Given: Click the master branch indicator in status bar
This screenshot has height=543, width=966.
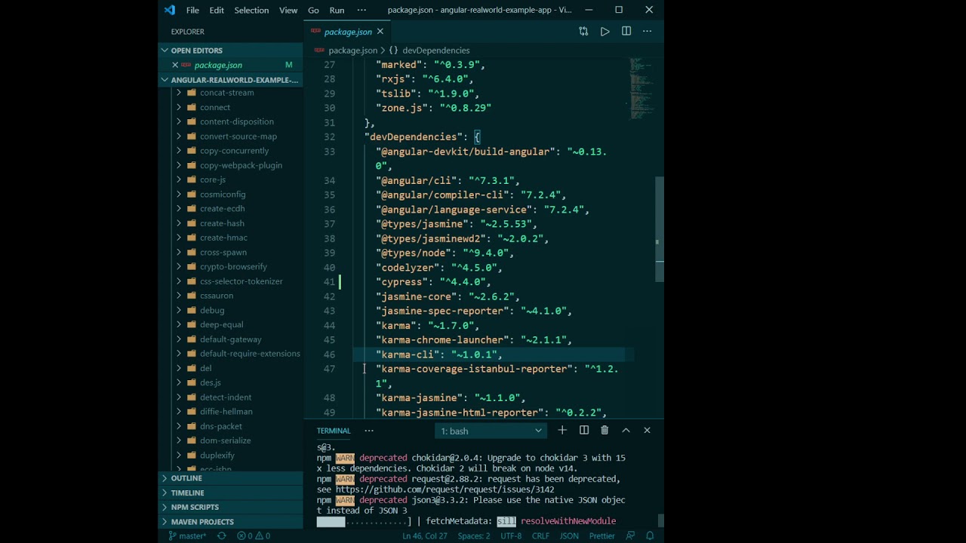Looking at the screenshot, I should point(187,536).
